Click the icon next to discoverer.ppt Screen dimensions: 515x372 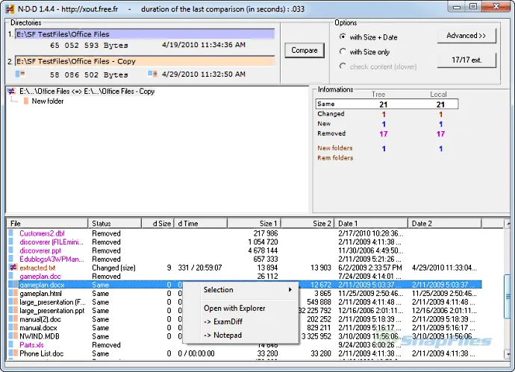pyautogui.click(x=11, y=250)
